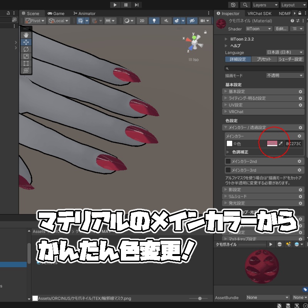Toggle scene audio icon
Screen dimensions: 308x308
point(166,21)
